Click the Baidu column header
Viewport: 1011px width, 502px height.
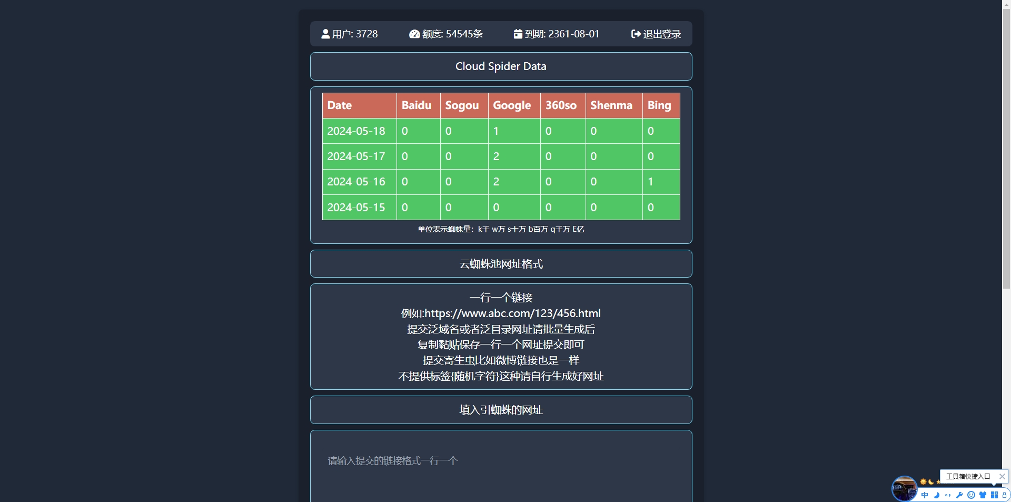pyautogui.click(x=418, y=105)
